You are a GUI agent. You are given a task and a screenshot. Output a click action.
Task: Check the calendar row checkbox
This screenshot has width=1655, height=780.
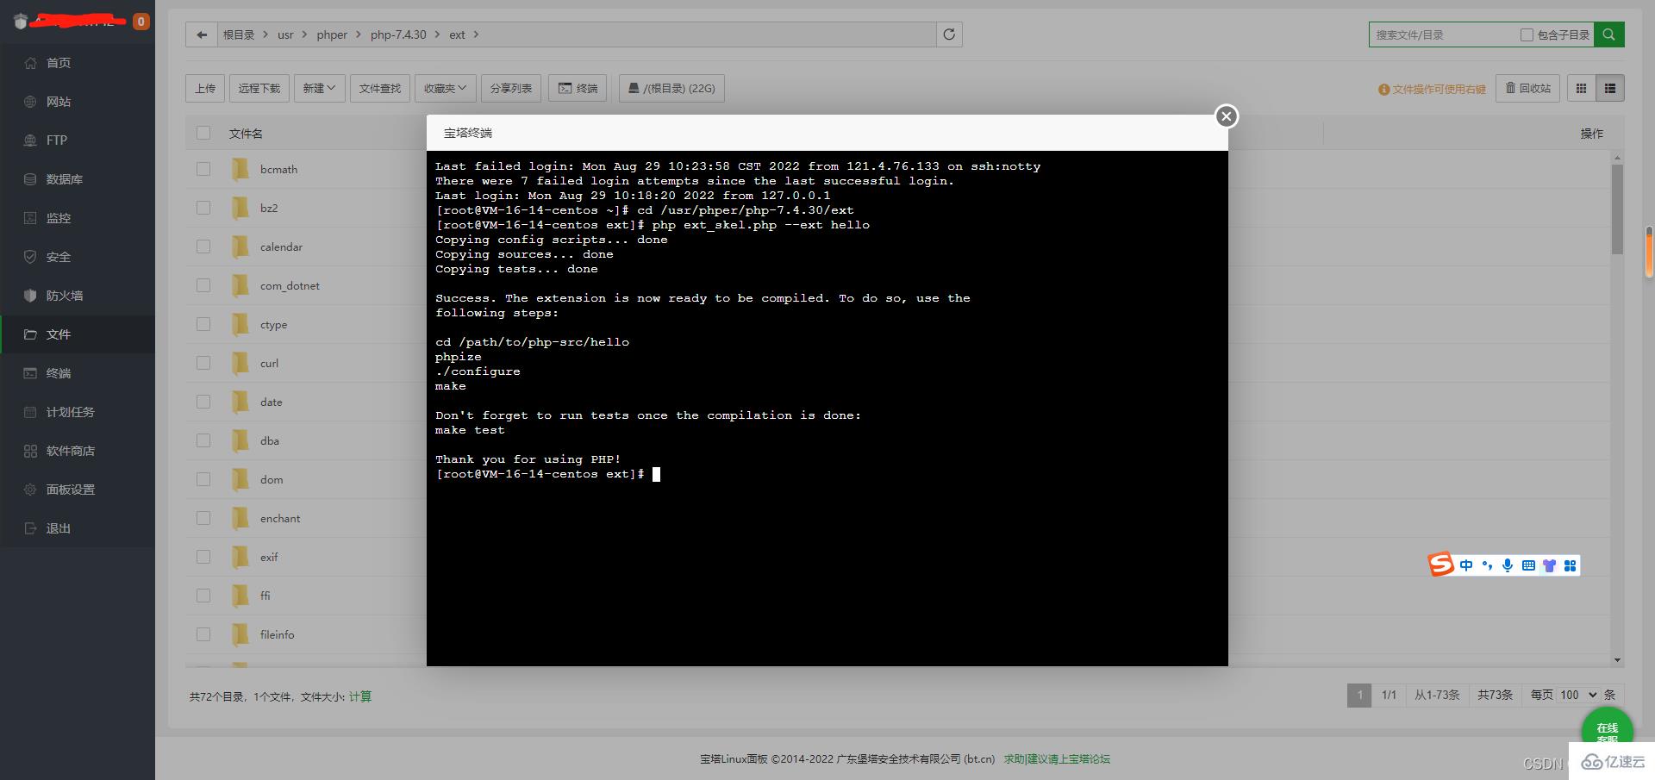203,246
